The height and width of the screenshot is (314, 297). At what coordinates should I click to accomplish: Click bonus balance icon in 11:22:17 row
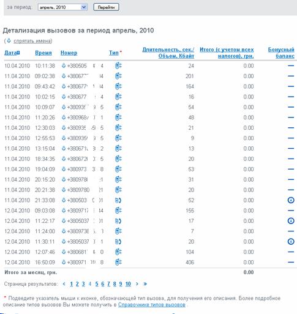coord(291,221)
